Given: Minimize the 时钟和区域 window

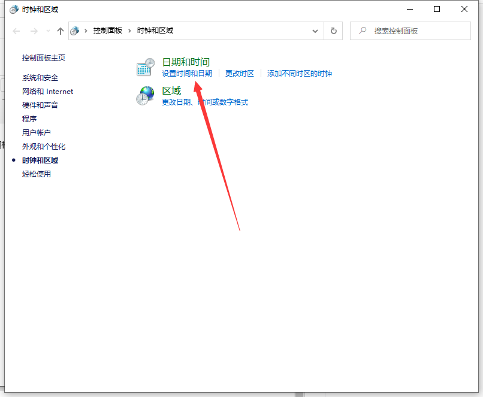Looking at the screenshot, I should (x=410, y=9).
